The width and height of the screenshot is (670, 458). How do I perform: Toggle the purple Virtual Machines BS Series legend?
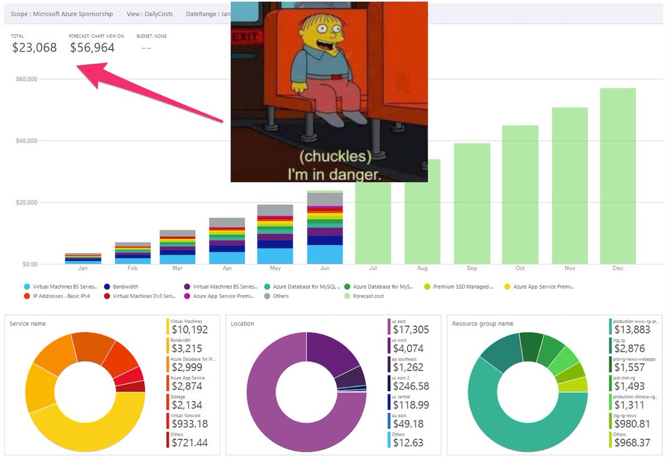[x=221, y=287]
